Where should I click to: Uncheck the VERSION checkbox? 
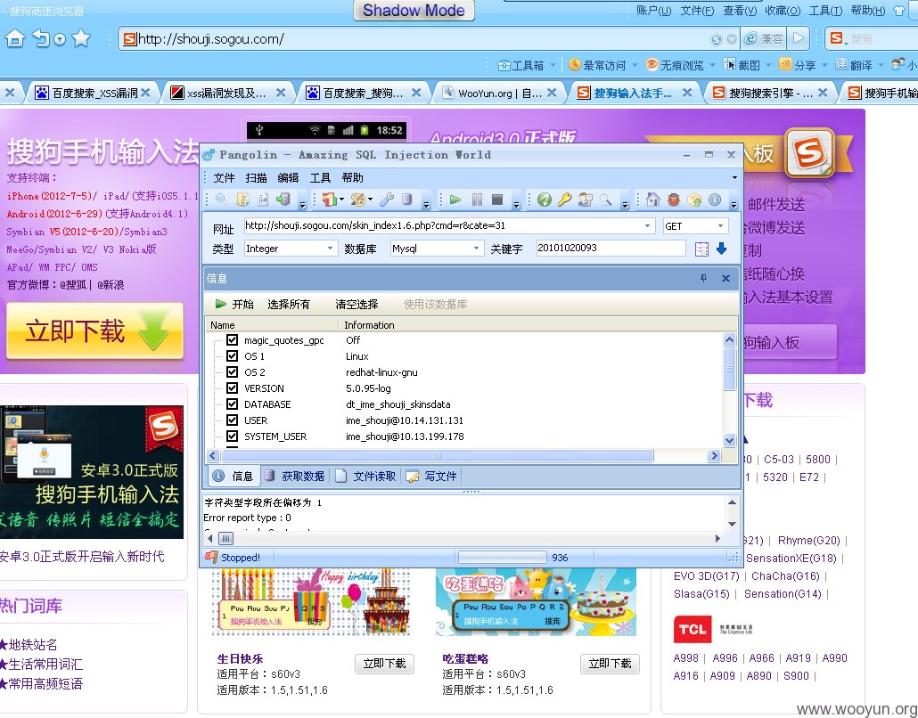click(x=233, y=388)
